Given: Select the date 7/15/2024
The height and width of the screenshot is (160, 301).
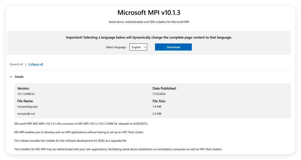Looking at the screenshot, I should [159, 94].
